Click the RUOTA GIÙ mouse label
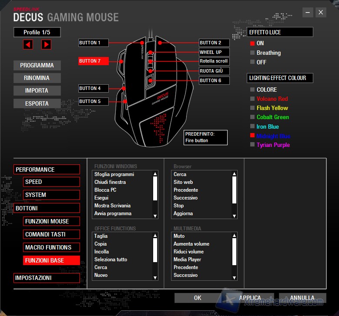 (214, 71)
